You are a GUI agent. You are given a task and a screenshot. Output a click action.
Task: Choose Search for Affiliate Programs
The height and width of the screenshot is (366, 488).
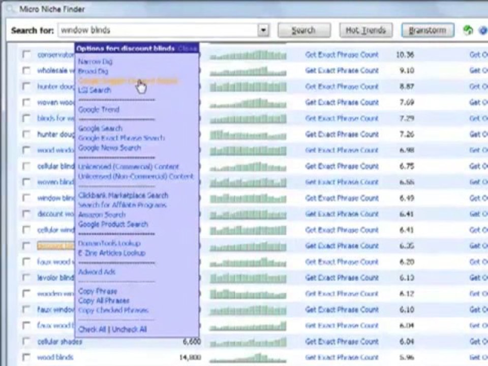pos(123,205)
